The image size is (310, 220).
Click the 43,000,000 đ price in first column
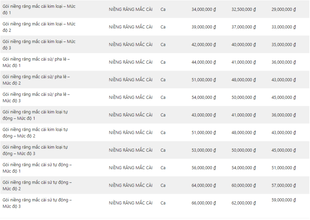(203, 115)
